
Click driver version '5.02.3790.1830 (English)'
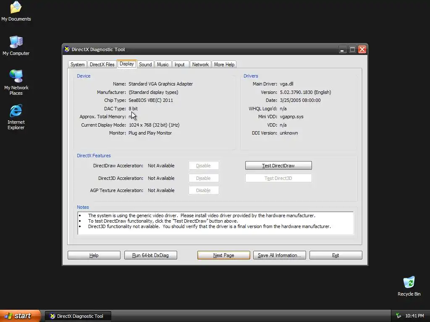306,92
